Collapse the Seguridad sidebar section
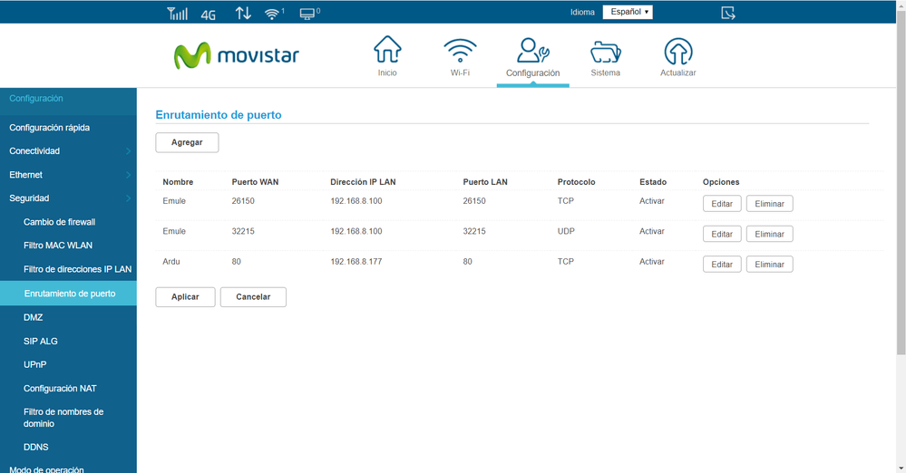Screen dimensions: 906x473 point(68,198)
